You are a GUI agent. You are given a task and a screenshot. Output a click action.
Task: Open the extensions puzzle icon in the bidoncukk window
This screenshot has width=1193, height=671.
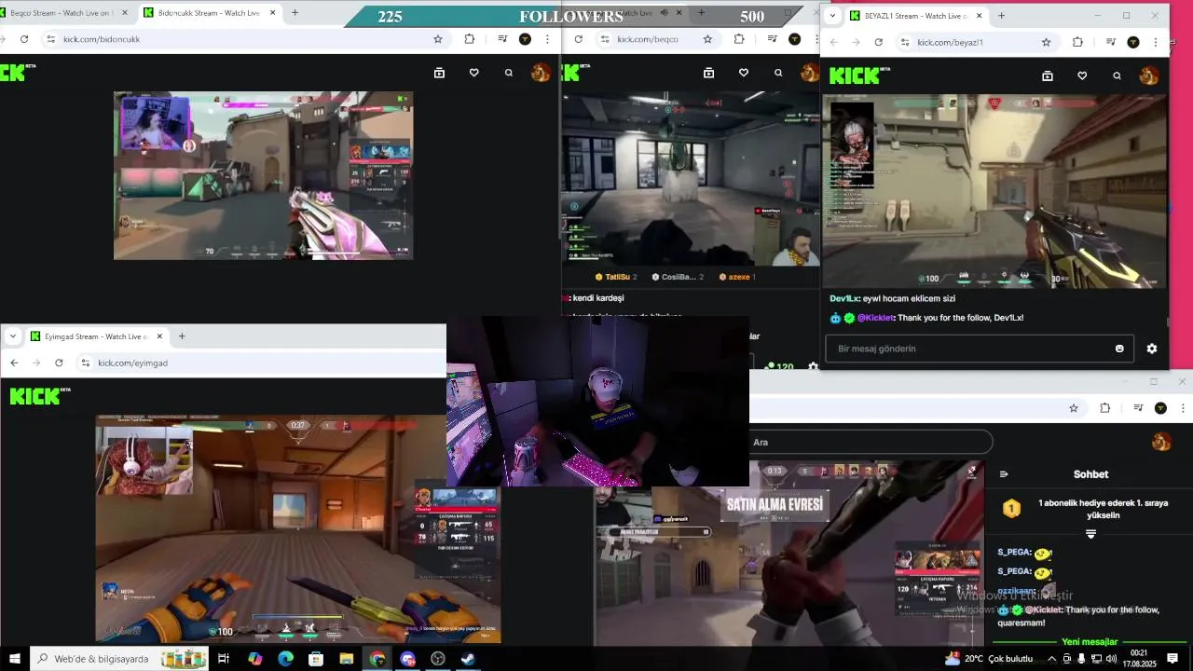(469, 39)
